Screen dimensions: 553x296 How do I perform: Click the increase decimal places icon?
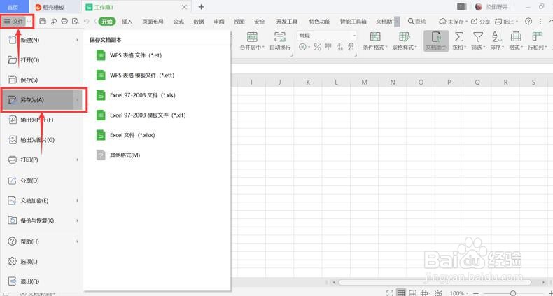[340, 47]
